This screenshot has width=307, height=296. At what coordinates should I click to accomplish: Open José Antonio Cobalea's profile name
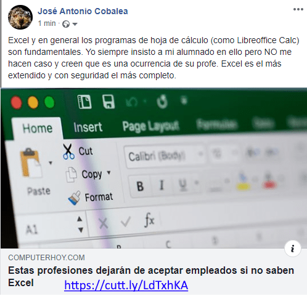click(83, 11)
